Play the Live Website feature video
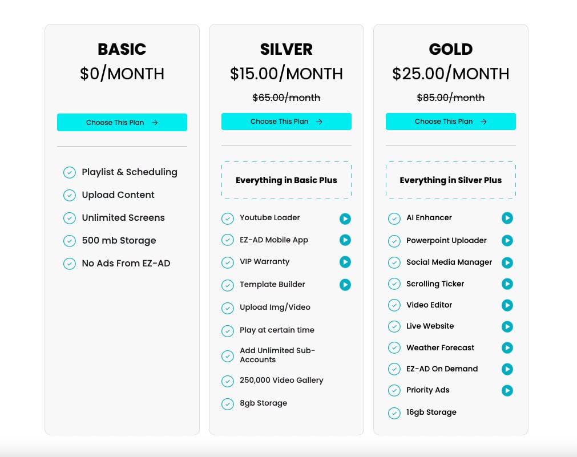The width and height of the screenshot is (577, 457). tap(507, 326)
